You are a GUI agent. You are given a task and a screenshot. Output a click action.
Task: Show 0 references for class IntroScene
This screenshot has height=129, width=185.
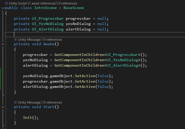coord(68,3)
